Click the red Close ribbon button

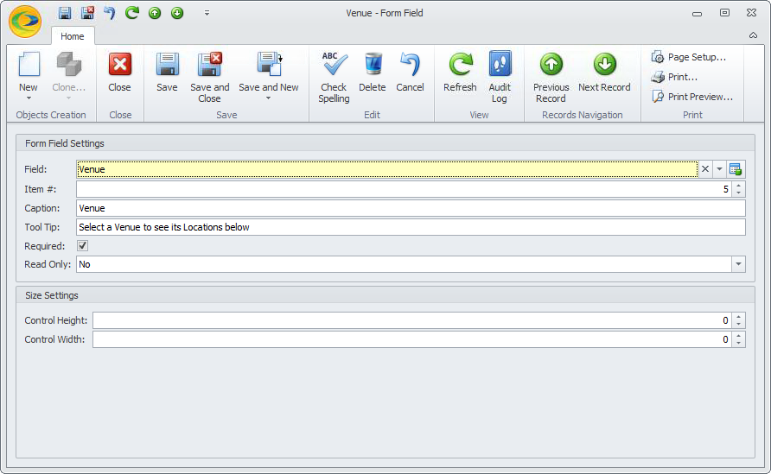119,72
